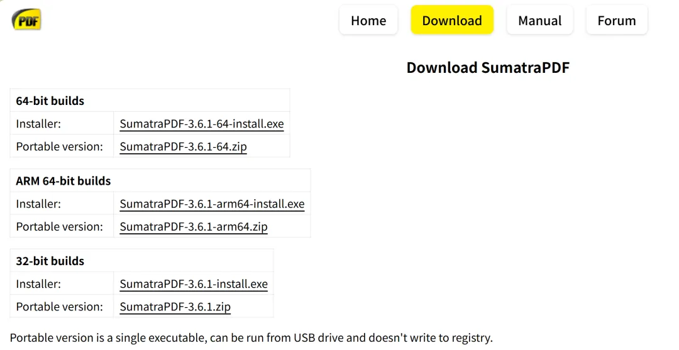
Task: Select the Download tab
Action: (x=451, y=20)
